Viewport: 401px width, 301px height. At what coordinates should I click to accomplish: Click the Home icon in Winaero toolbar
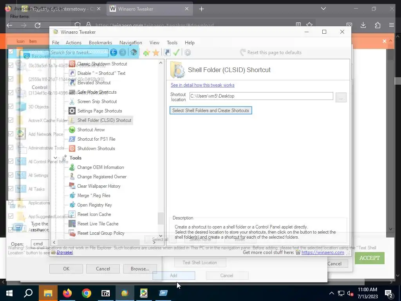tap(134, 53)
